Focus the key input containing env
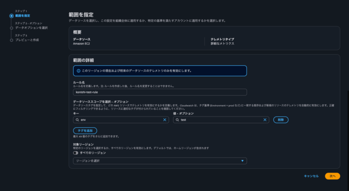Viewport: 349px width, 191px height. click(121, 120)
